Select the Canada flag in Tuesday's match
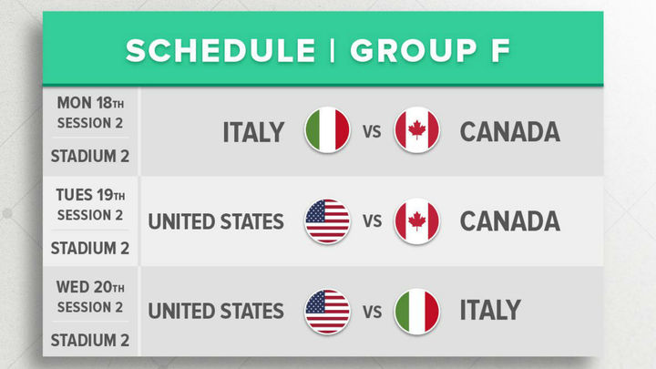The width and height of the screenshot is (656, 369). click(x=416, y=221)
